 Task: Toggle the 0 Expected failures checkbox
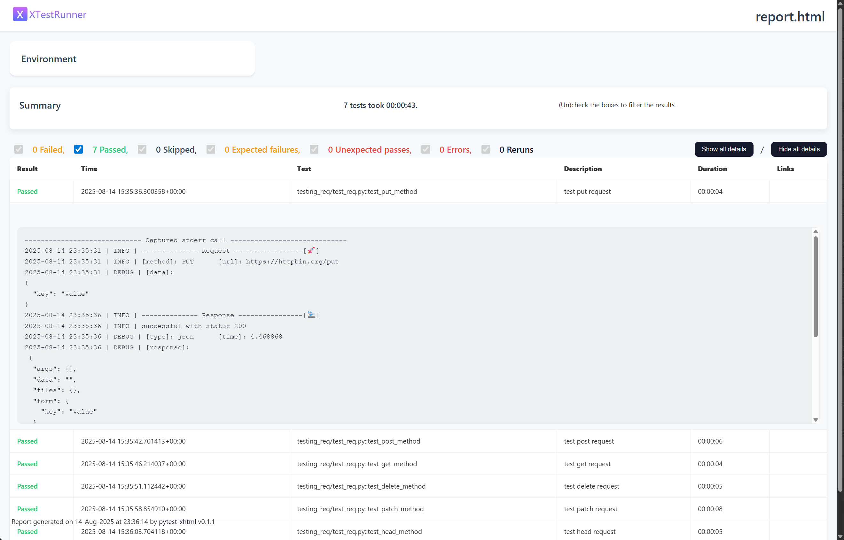(x=211, y=149)
